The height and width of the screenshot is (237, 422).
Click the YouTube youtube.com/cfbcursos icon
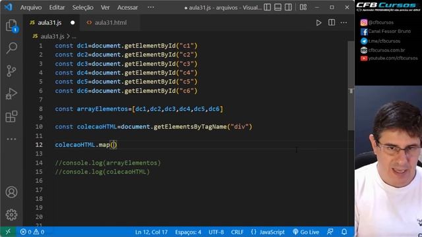tap(364, 59)
